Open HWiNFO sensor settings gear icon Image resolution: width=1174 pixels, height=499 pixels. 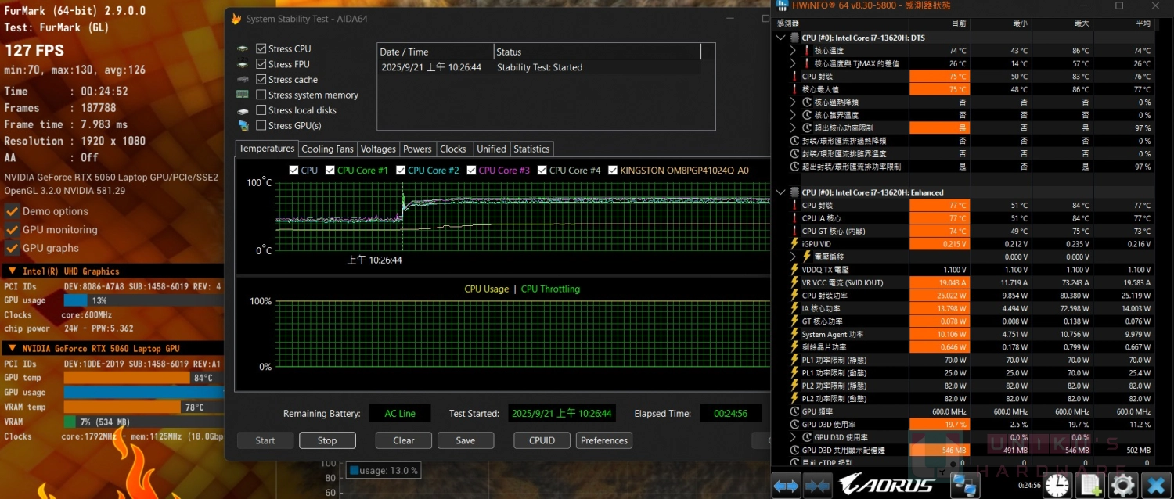pos(1123,486)
